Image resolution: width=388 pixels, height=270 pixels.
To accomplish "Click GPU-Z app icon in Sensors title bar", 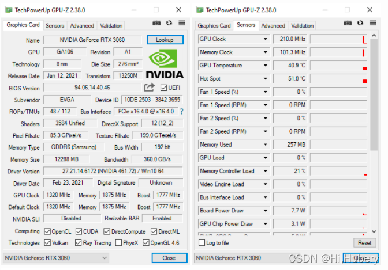I will coord(200,10).
